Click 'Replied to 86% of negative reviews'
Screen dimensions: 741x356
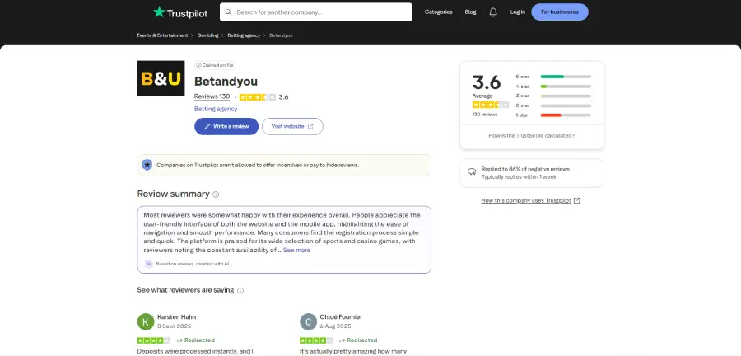tap(525, 169)
